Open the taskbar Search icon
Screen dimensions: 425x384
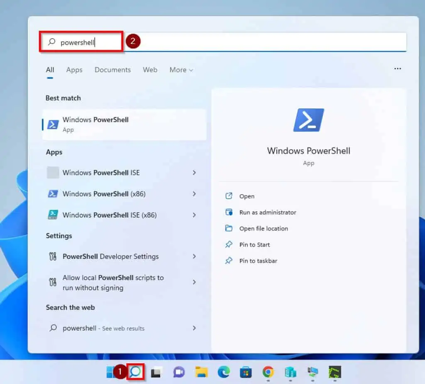137,372
